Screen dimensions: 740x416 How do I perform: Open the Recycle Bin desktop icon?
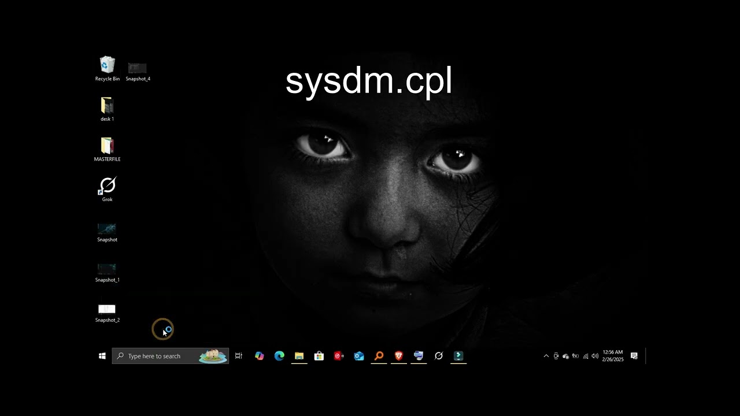tap(108, 69)
